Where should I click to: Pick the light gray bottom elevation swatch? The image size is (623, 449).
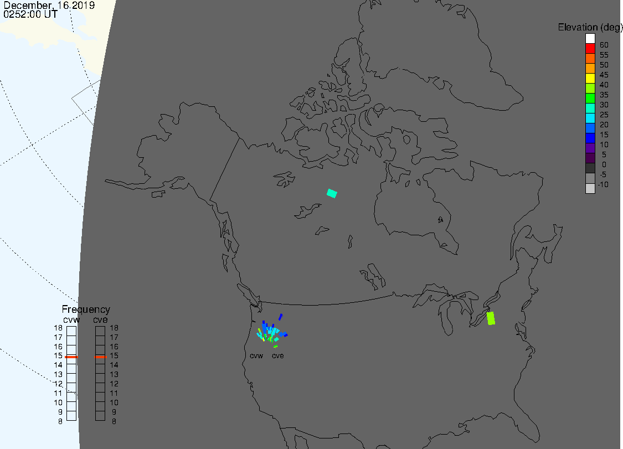tap(590, 188)
